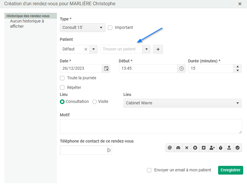Expand the Cabinet Wavre location dropdown
Screen dimensions: 247x195
point(182,103)
